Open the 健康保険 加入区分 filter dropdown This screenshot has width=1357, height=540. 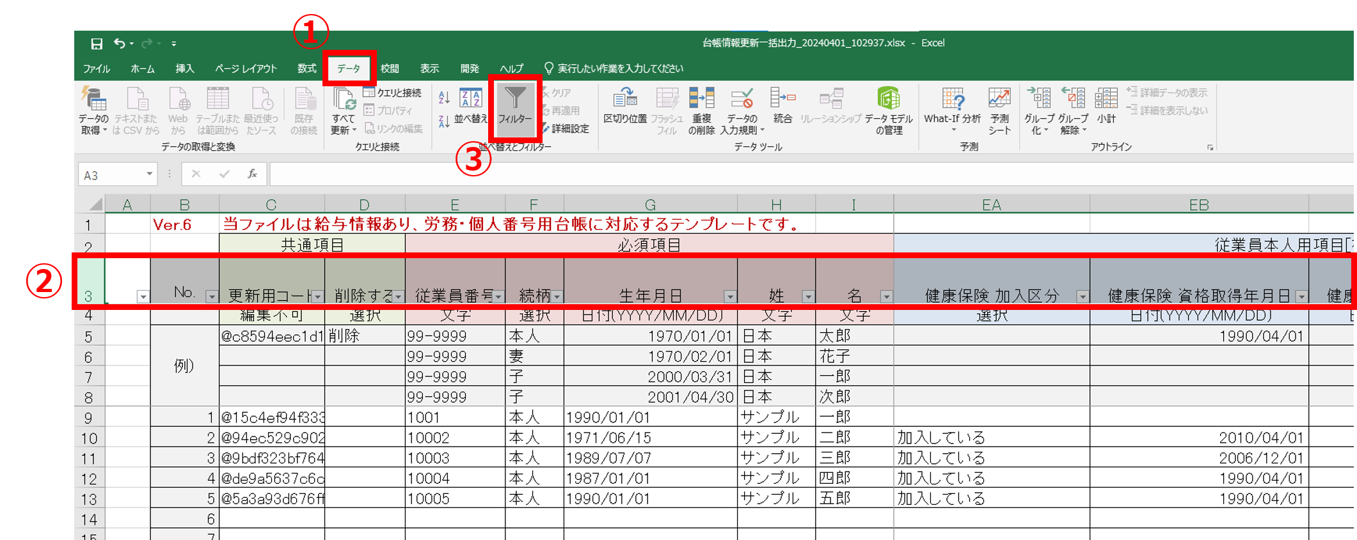tap(1083, 297)
